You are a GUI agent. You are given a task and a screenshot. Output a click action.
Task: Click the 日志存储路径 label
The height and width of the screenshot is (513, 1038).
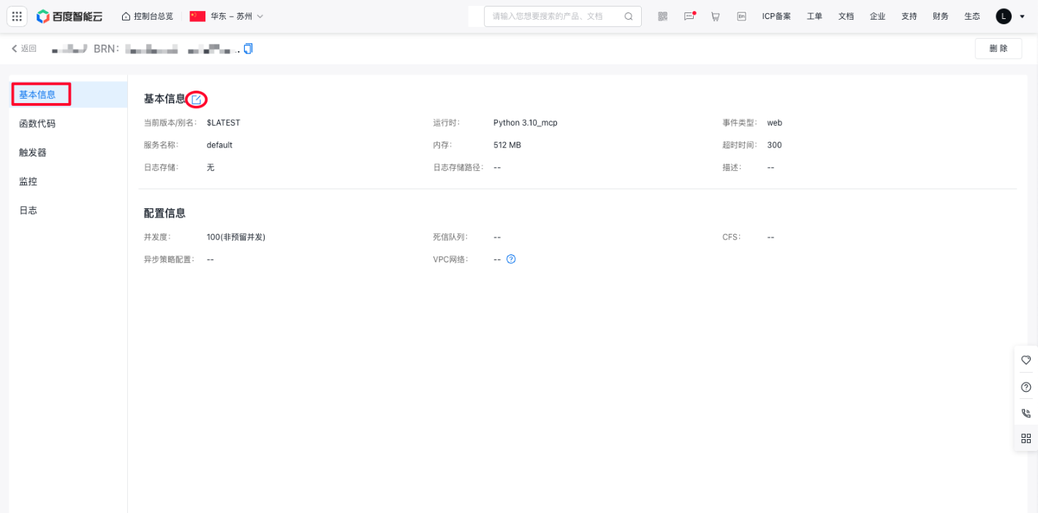pos(458,167)
